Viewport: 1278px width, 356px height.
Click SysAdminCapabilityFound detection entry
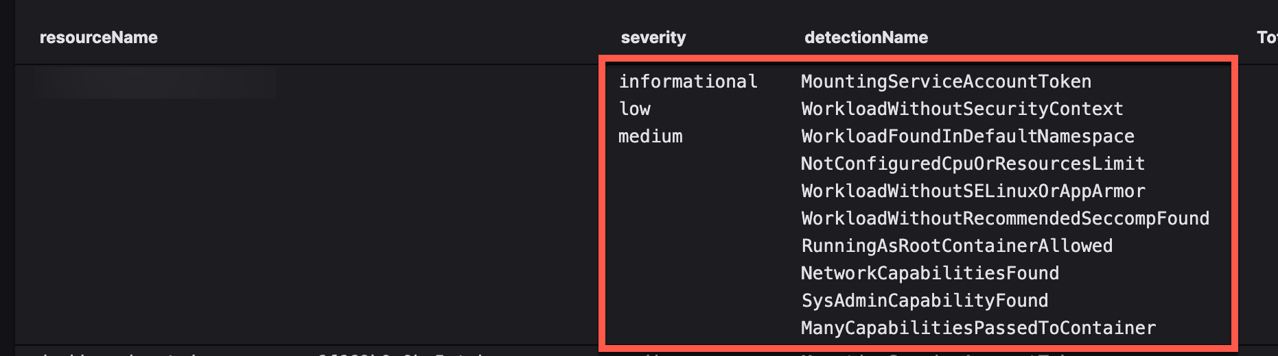pos(925,301)
